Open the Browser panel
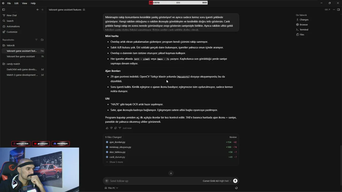Screen dimensions: 342x192 coord(302,25)
